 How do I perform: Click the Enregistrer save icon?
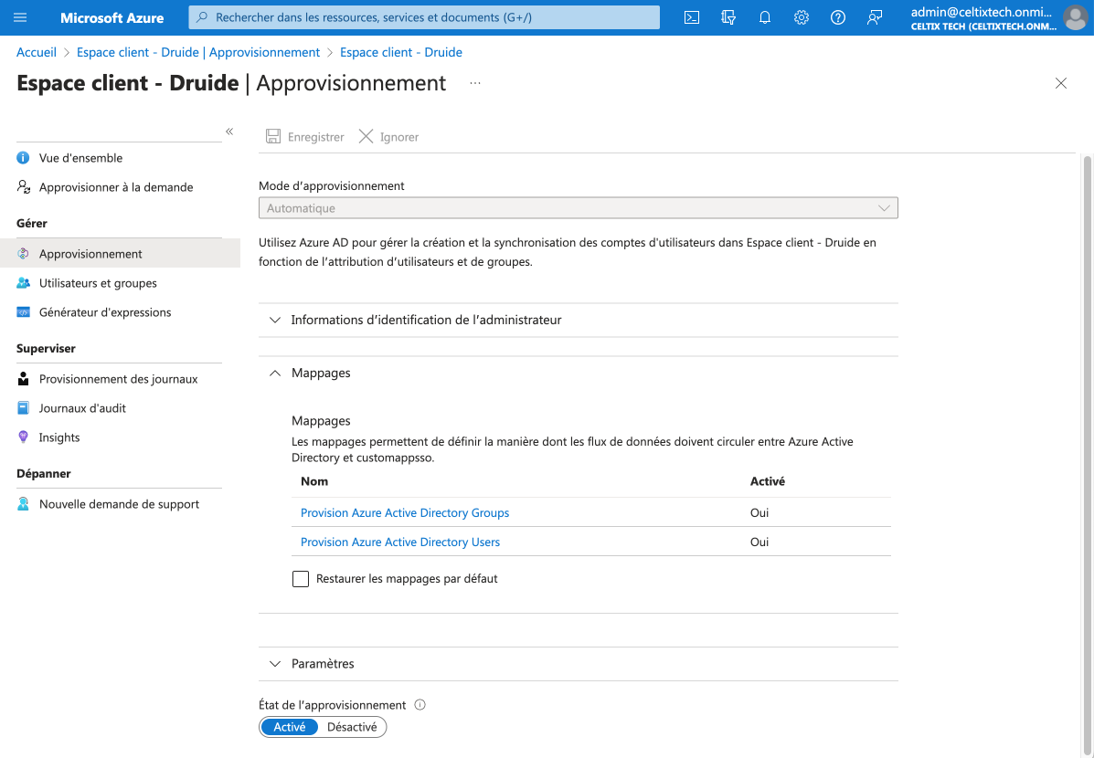pos(272,137)
